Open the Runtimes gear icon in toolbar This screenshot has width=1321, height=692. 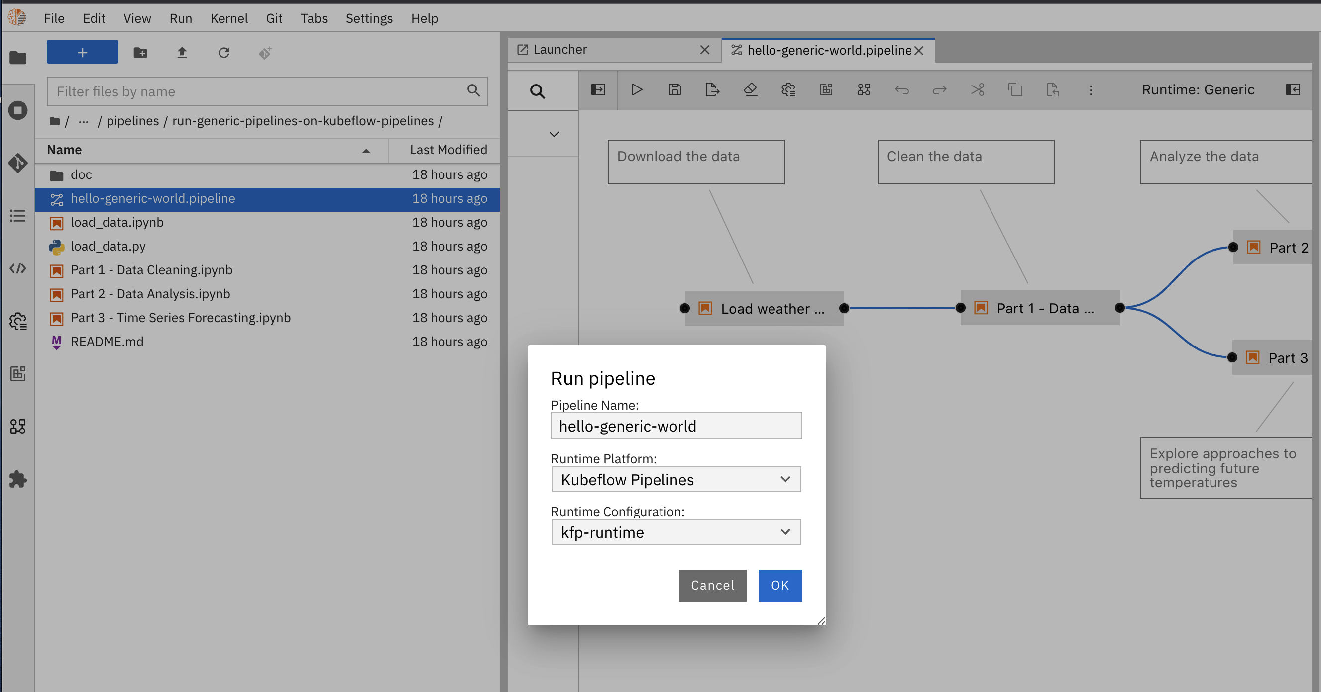coord(788,90)
